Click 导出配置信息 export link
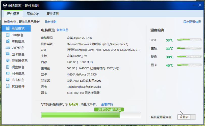The width and height of the screenshot is (205, 126). click(x=192, y=22)
